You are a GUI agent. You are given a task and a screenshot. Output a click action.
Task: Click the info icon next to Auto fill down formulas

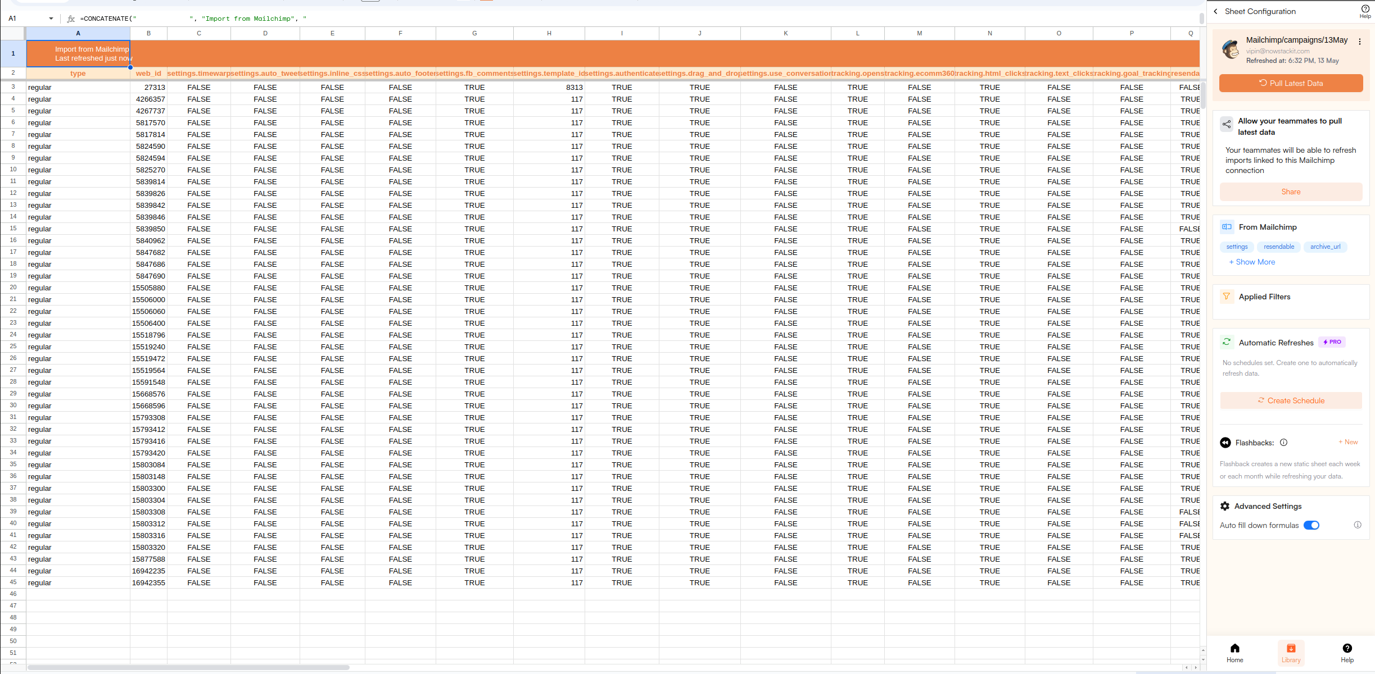click(x=1357, y=525)
